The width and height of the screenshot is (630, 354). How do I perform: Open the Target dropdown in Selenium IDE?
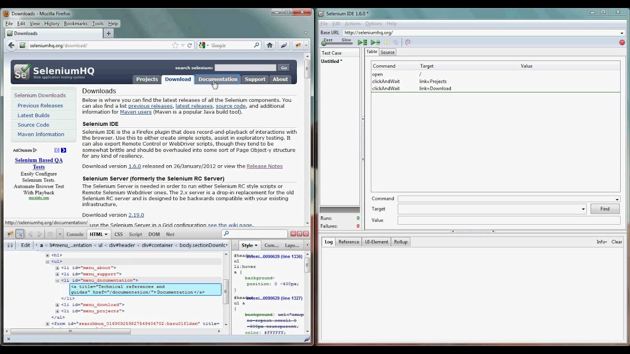583,209
